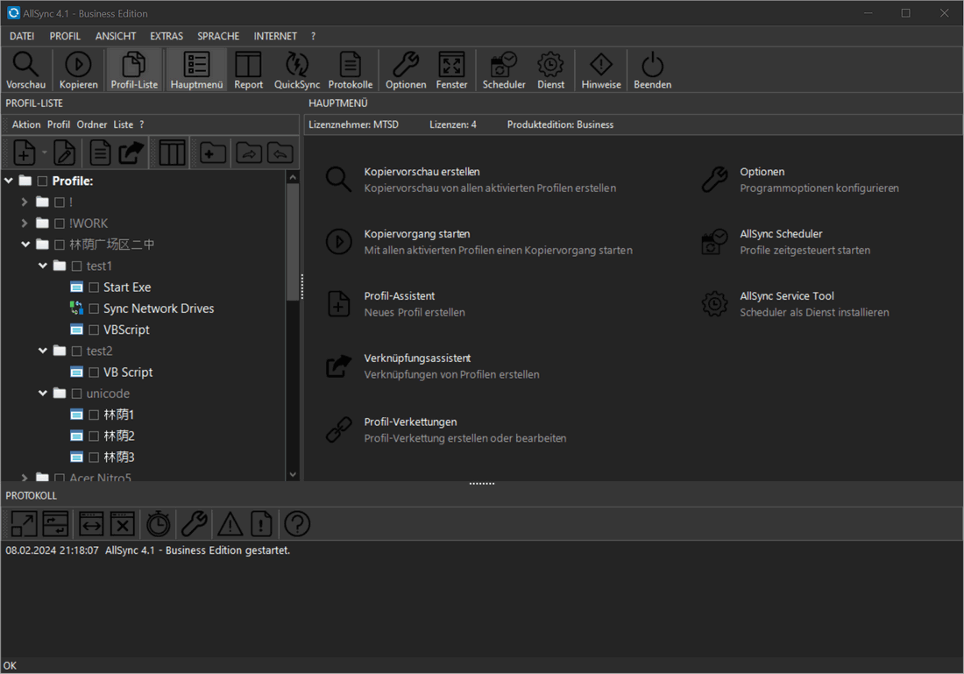964x674 pixels.
Task: Check the box for Sync Network Drives
Action: [x=94, y=309]
